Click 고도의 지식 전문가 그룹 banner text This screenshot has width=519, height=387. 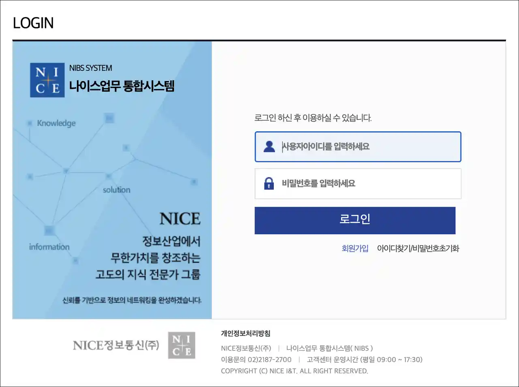click(148, 274)
